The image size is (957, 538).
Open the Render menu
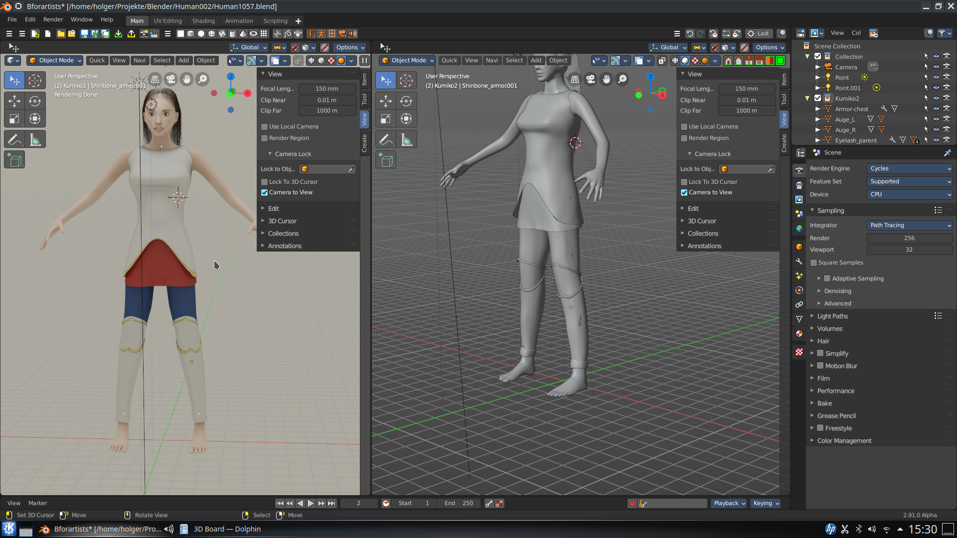[x=53, y=19]
